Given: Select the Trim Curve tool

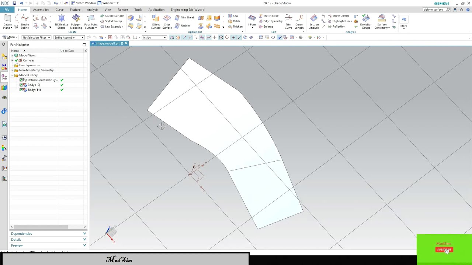Looking at the screenshot, I should pyautogui.click(x=288, y=22).
